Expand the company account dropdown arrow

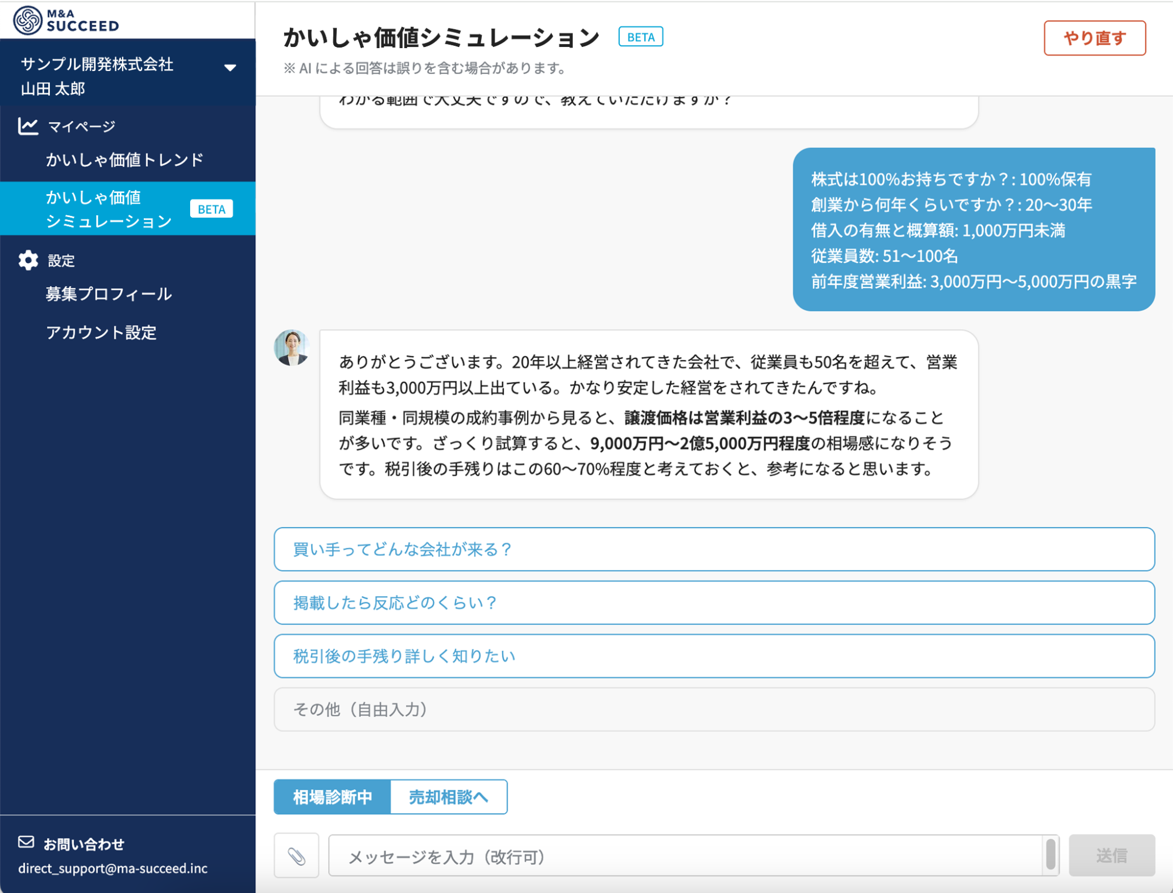point(230,67)
